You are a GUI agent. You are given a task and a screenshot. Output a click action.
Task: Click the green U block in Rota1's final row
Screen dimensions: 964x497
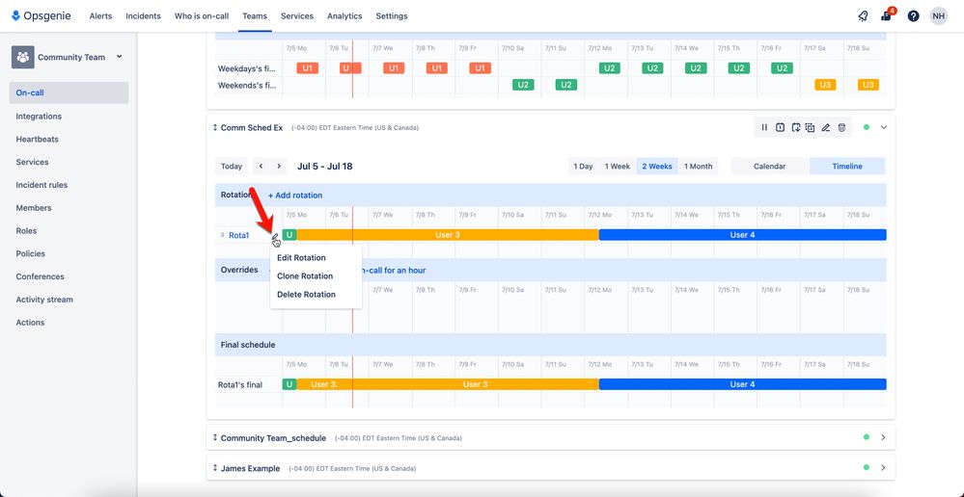(289, 384)
